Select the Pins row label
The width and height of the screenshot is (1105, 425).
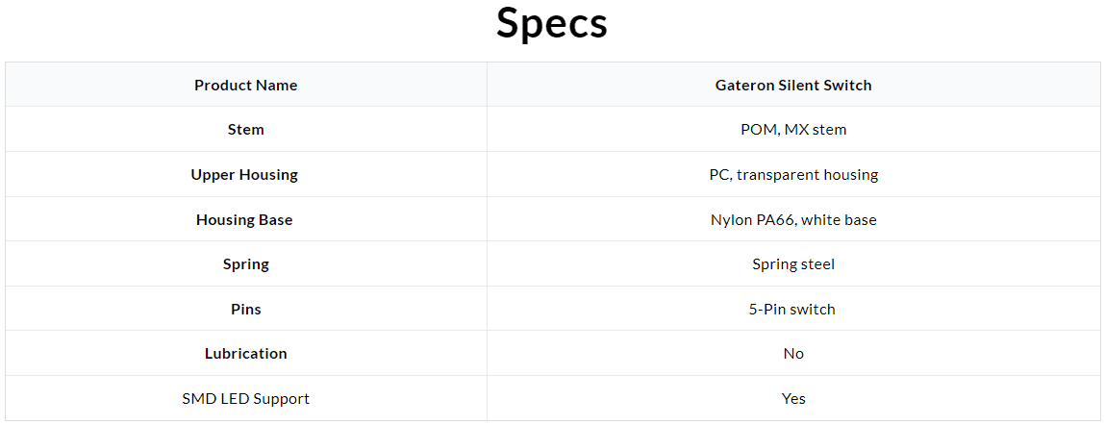coord(246,310)
